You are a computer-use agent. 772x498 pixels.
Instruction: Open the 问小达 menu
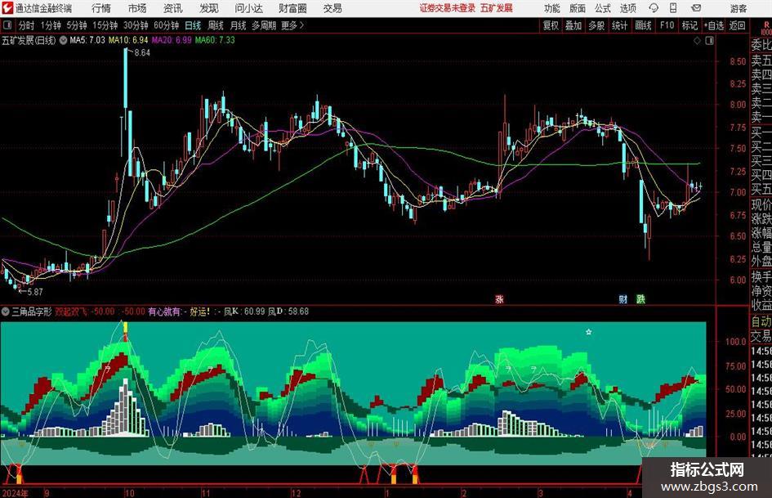[x=248, y=8]
